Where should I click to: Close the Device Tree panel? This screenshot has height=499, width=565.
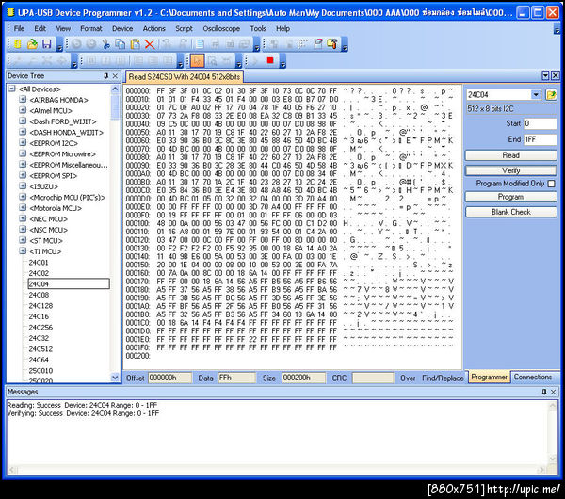coord(115,75)
